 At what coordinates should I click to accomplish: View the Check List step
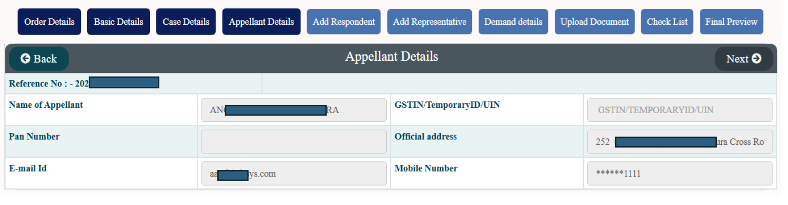click(x=667, y=22)
